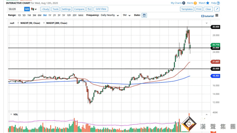
Task: Open the +Study button
Action: pyautogui.click(x=45, y=9)
